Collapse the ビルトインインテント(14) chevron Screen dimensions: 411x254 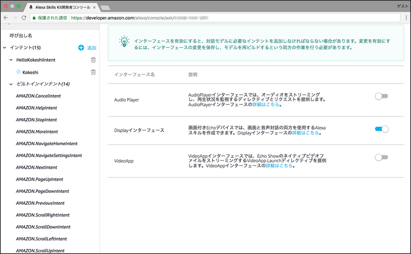(x=11, y=84)
